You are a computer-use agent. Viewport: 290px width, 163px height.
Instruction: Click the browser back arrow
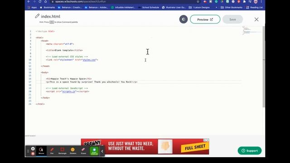point(29,1)
